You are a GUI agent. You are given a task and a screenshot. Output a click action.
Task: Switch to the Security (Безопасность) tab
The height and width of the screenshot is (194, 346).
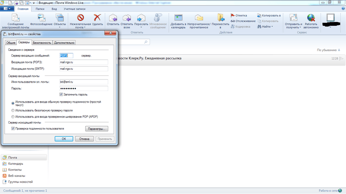tap(42, 43)
